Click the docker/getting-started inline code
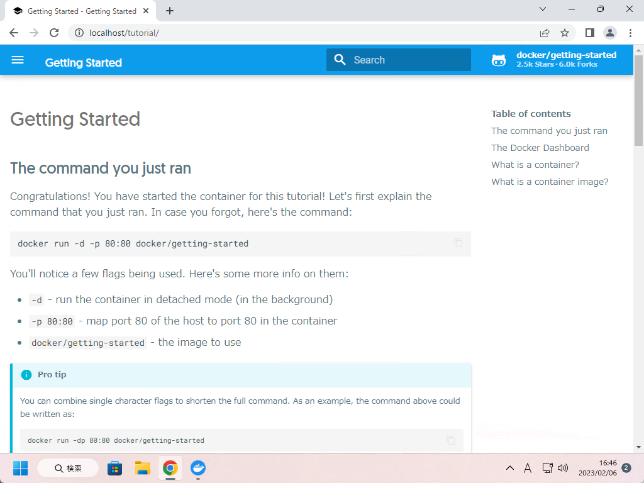 88,343
